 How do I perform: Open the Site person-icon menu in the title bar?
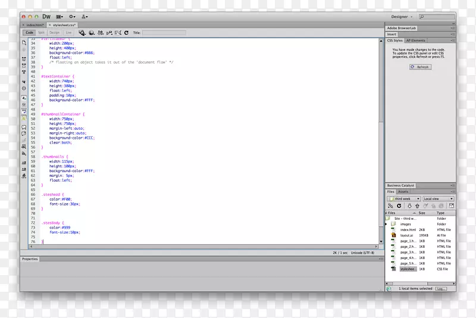pos(84,17)
